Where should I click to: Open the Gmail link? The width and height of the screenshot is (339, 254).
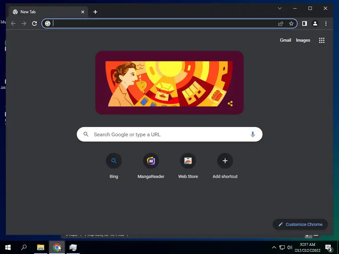tap(285, 40)
